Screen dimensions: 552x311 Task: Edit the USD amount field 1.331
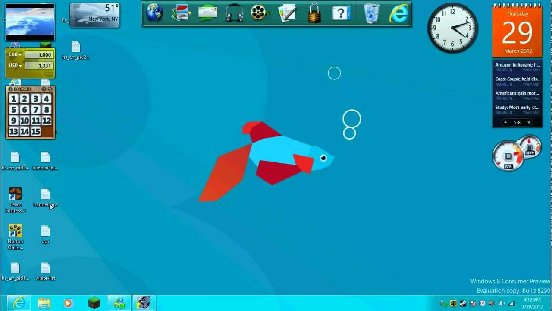point(39,66)
